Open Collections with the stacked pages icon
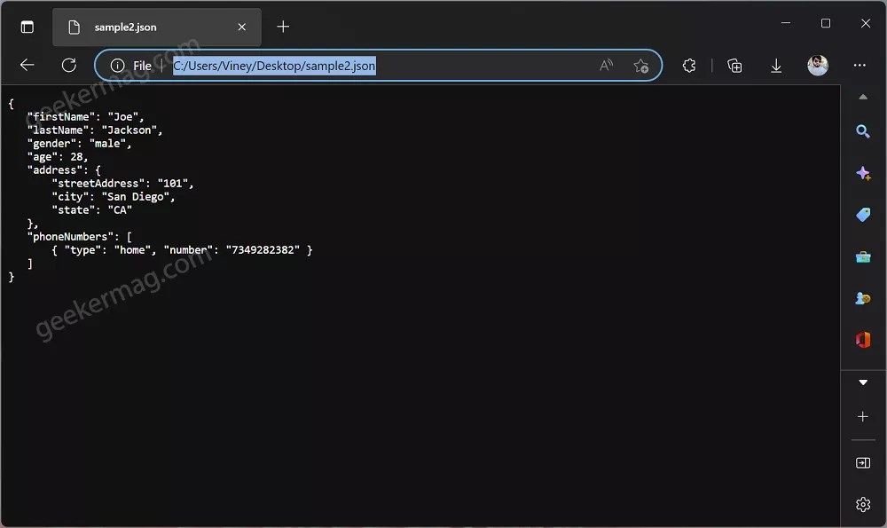 [x=734, y=65]
